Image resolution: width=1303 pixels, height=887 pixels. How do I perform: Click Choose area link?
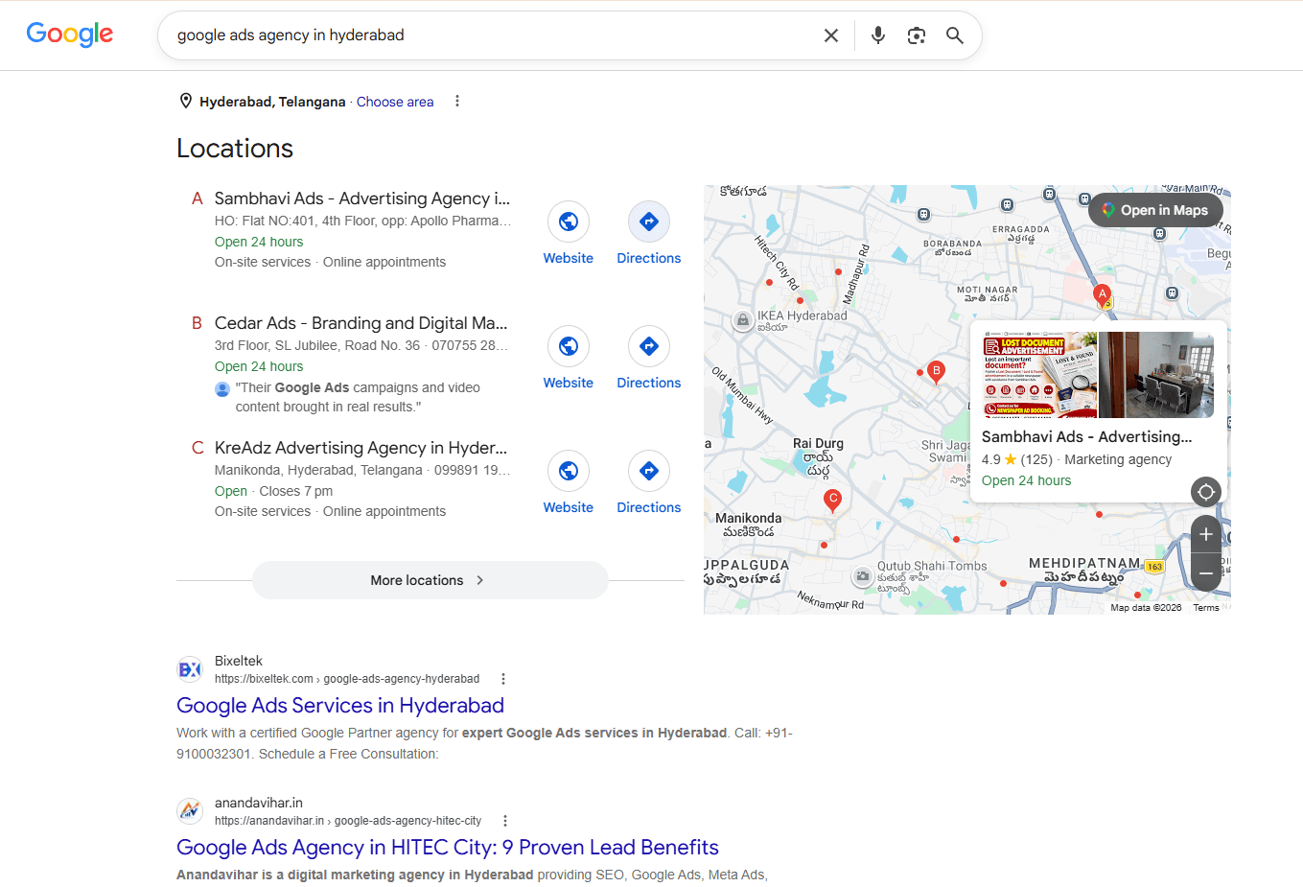click(x=395, y=102)
